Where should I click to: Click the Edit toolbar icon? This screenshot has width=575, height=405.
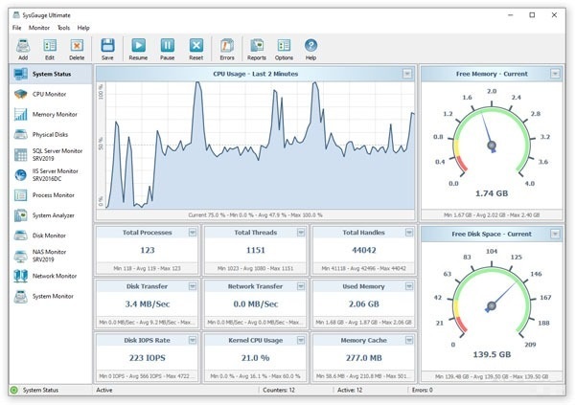(x=50, y=45)
